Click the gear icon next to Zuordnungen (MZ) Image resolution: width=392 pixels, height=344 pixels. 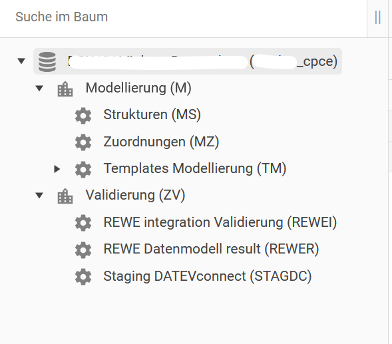coord(83,142)
